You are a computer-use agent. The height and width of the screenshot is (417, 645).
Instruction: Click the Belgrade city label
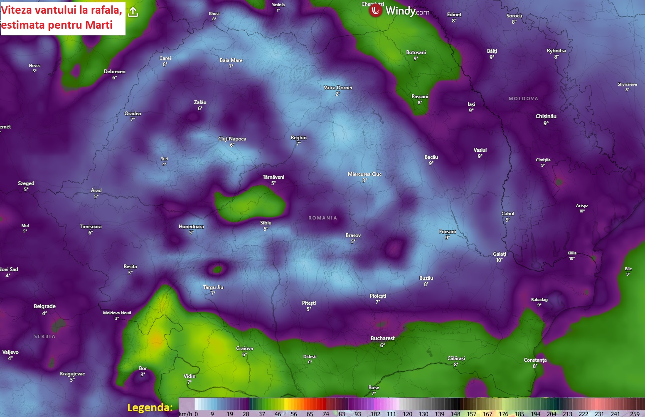pos(44,306)
